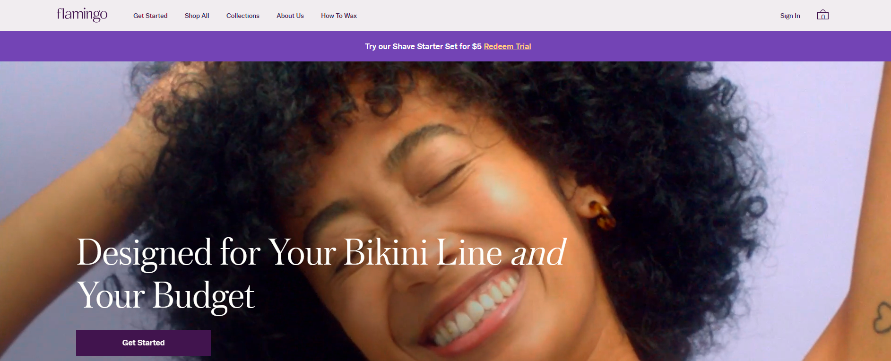
Task: Click the tortoiseshell hoop earring in photo
Action: [x=600, y=214]
